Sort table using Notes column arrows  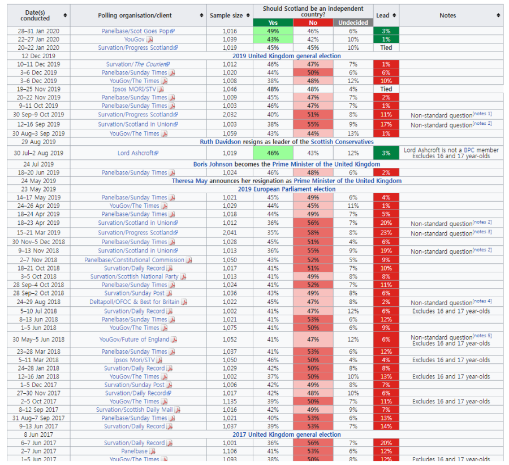498,15
